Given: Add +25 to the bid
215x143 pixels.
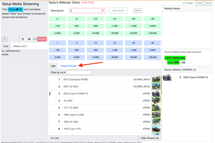Looking at the screenshot, I should point(133,19).
